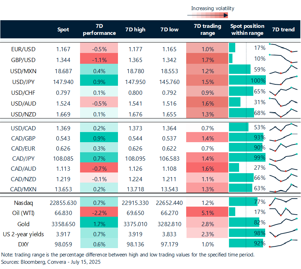301x269 pixels.
Task: Click the GBP/USD 10% position bar
Action: pos(231,59)
